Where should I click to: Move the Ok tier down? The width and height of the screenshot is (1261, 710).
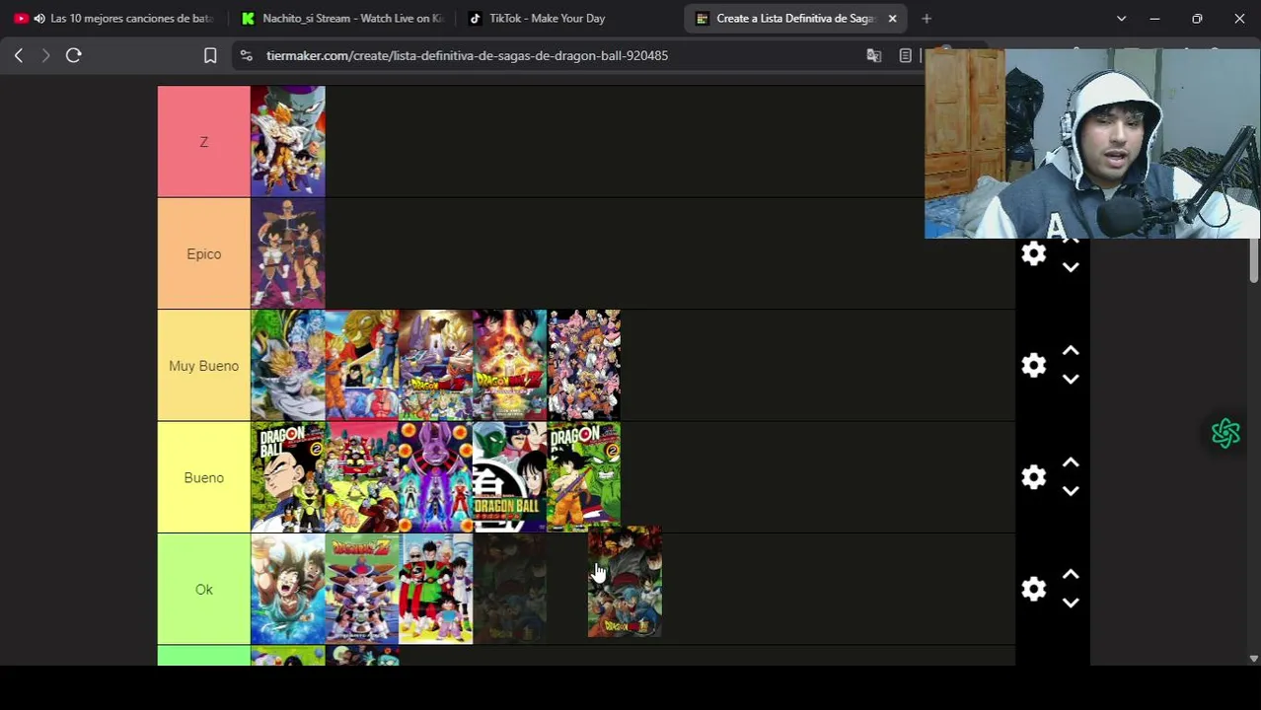(1071, 603)
